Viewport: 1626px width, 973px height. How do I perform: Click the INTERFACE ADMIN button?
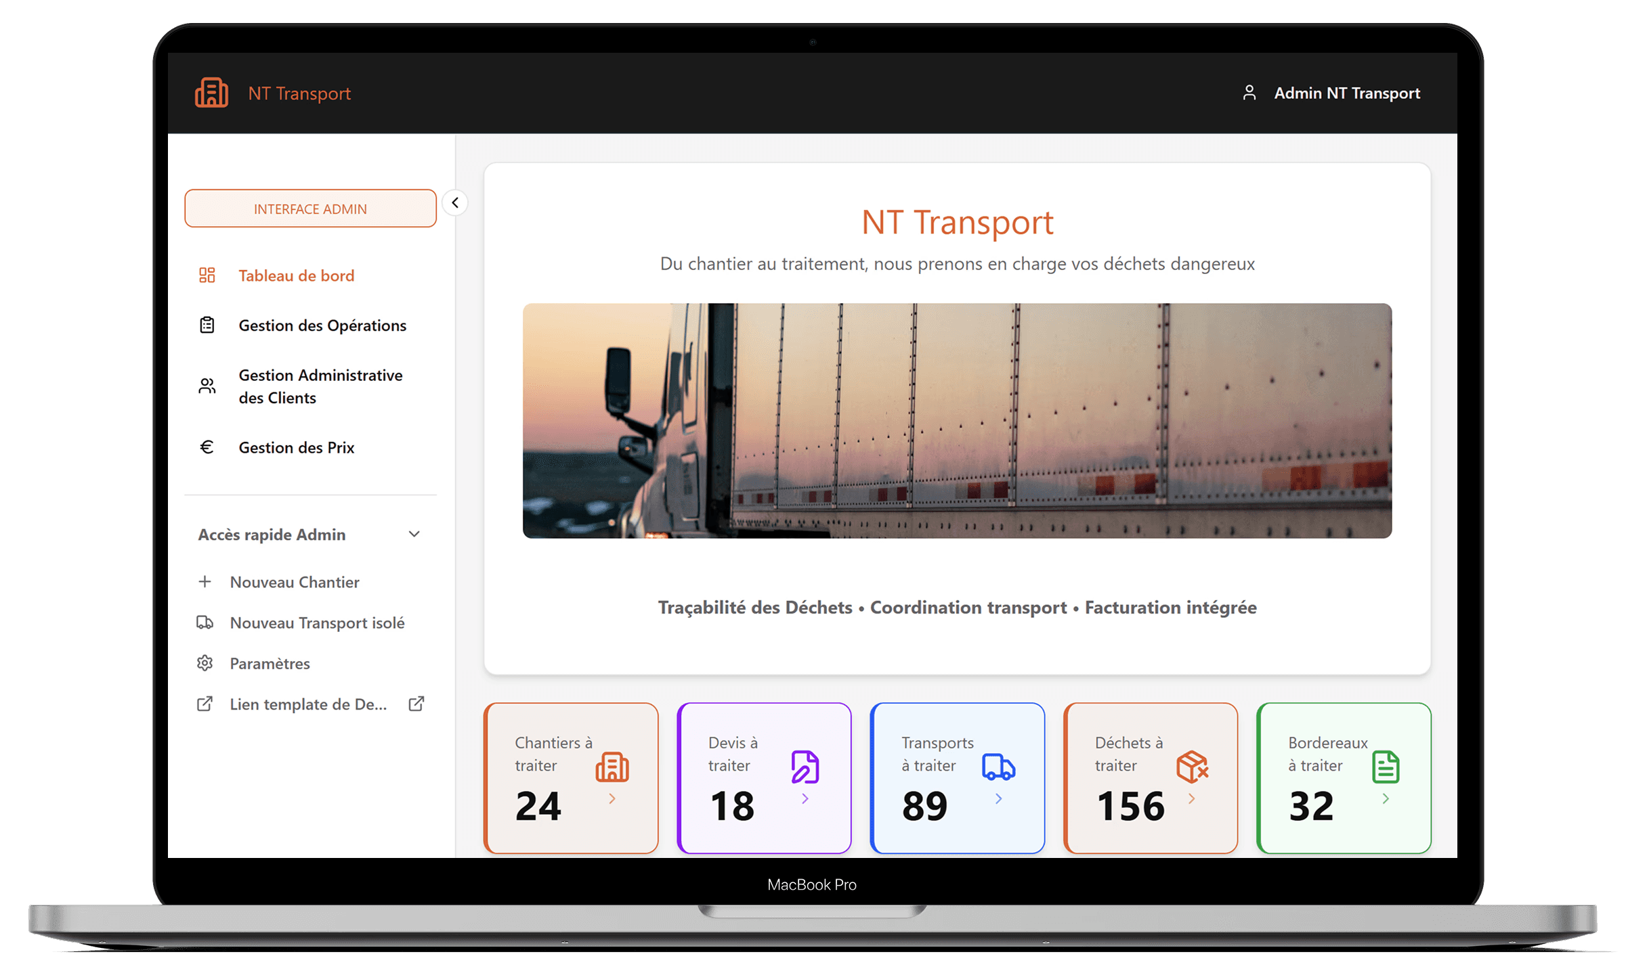310,208
